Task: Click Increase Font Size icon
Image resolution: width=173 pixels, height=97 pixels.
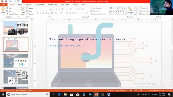Action: (56, 9)
